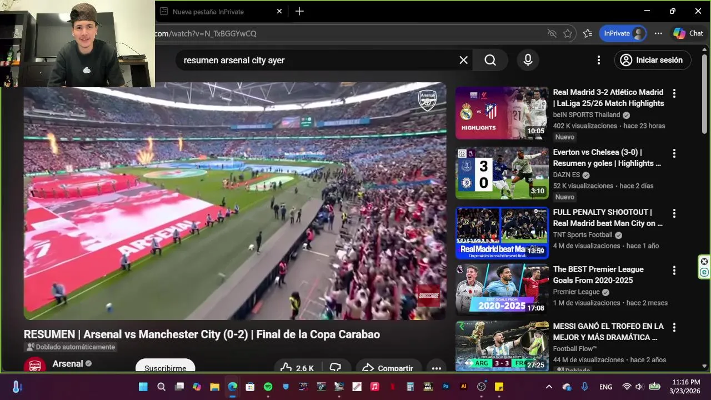Open File Explorer from the taskbar
Viewport: 711px width, 400px height.
pos(214,387)
